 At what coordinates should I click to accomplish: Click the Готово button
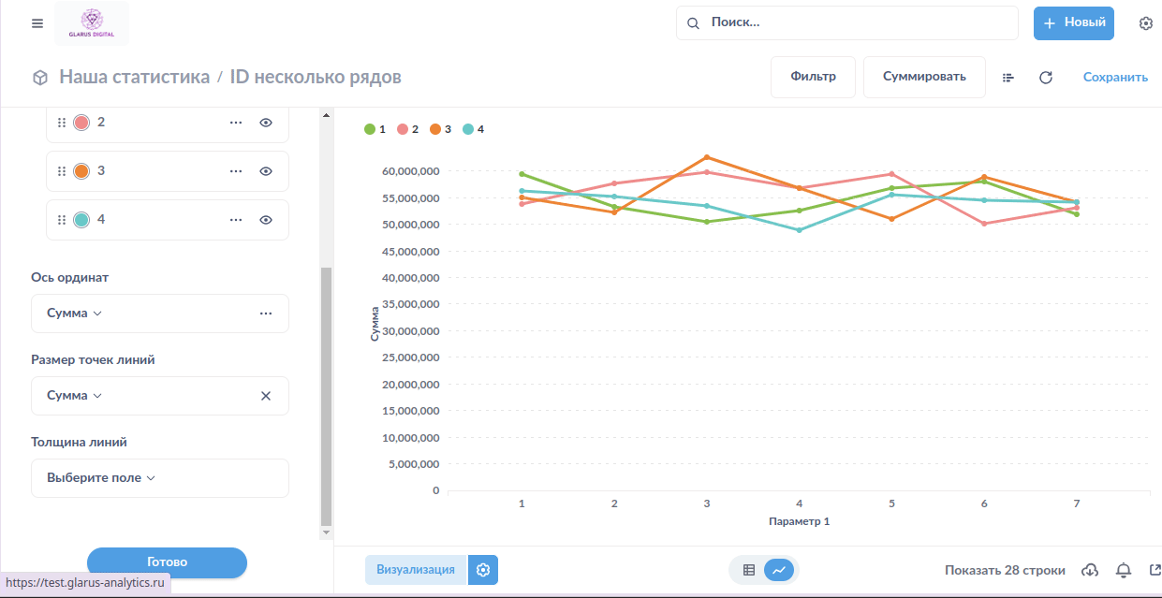pos(167,562)
